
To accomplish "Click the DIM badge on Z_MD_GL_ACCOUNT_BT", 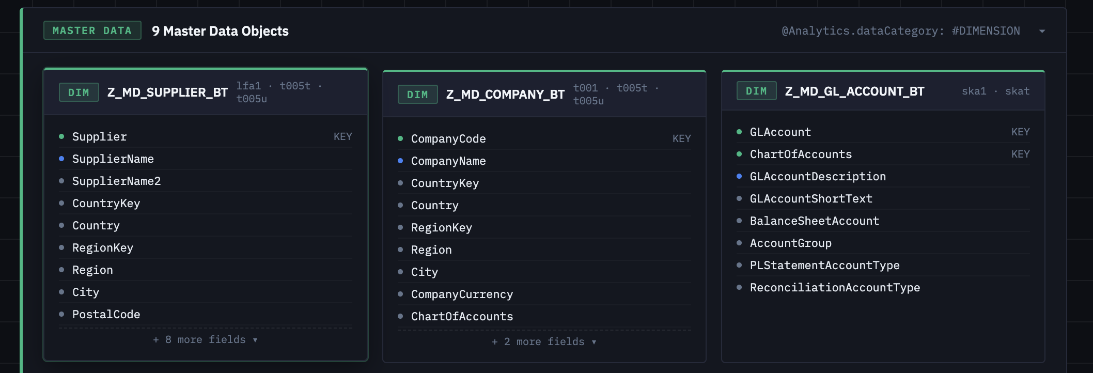I will (x=756, y=90).
